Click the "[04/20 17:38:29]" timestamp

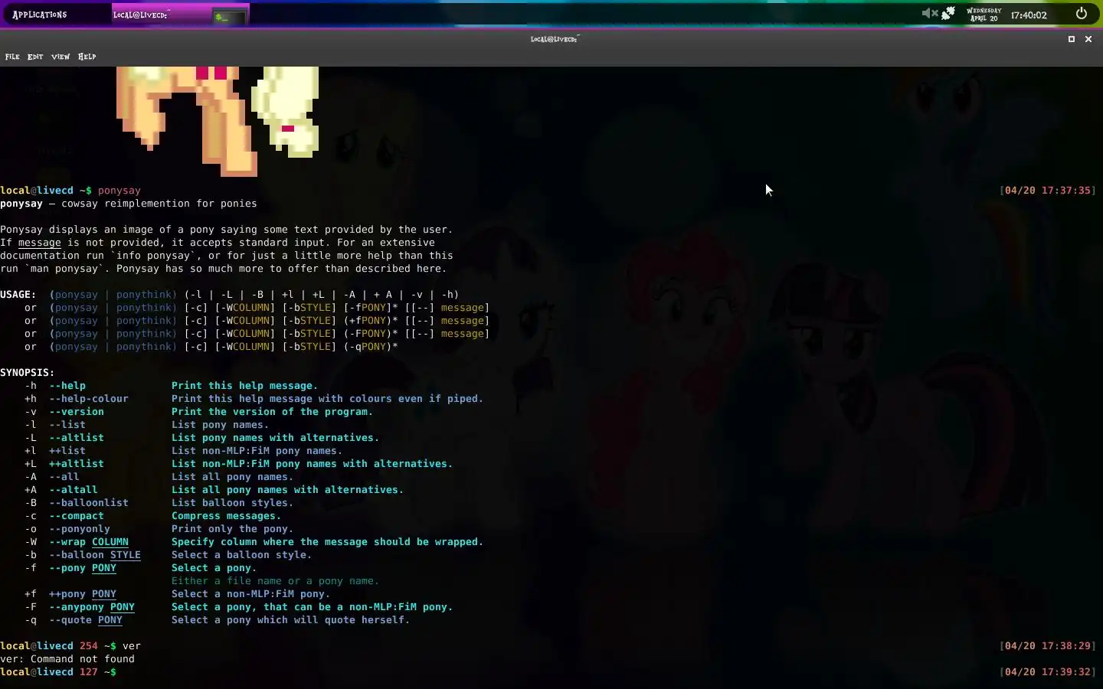tap(1048, 646)
